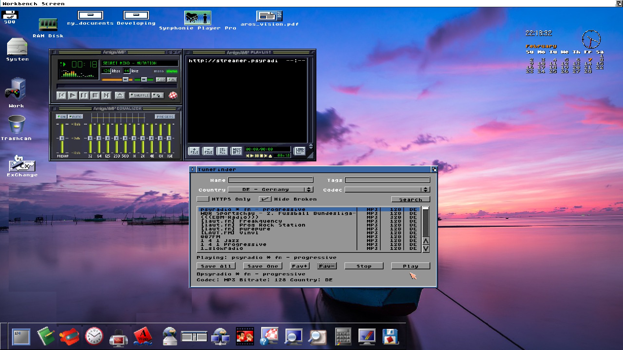Viewport: 623px width, 350px height.
Task: Uncheck the Hide Broken checkbox
Action: point(265,199)
